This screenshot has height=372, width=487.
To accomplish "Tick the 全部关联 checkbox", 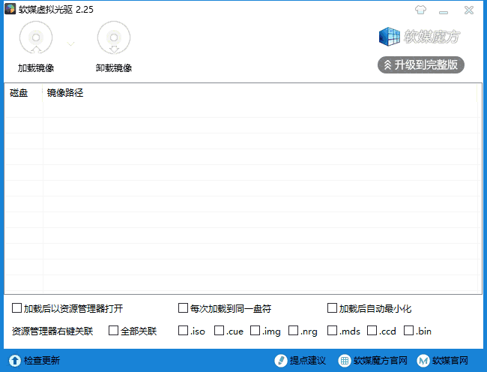I will tap(113, 330).
